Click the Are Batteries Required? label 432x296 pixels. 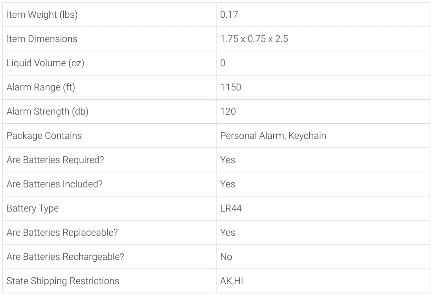click(55, 160)
